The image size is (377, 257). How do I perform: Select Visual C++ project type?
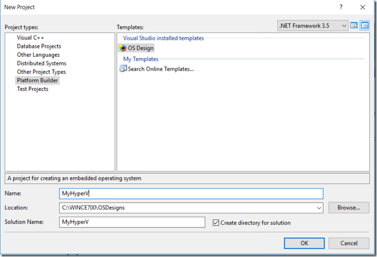(30, 38)
